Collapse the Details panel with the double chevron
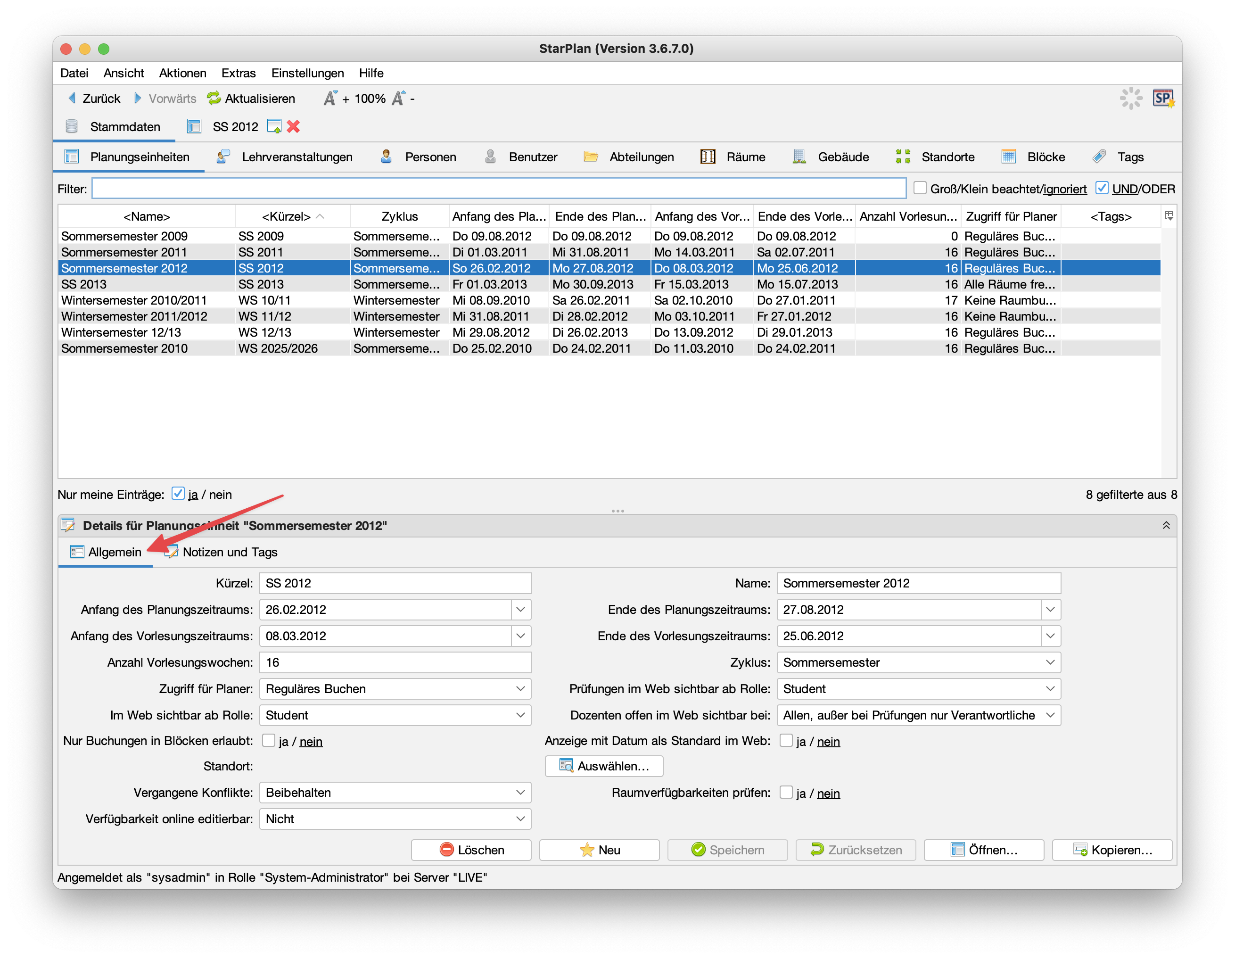This screenshot has height=959, width=1235. click(x=1166, y=525)
